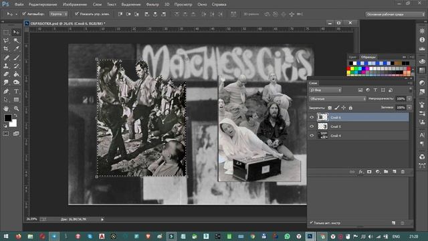
Task: Open the fill slider arrow
Action: coord(409,108)
